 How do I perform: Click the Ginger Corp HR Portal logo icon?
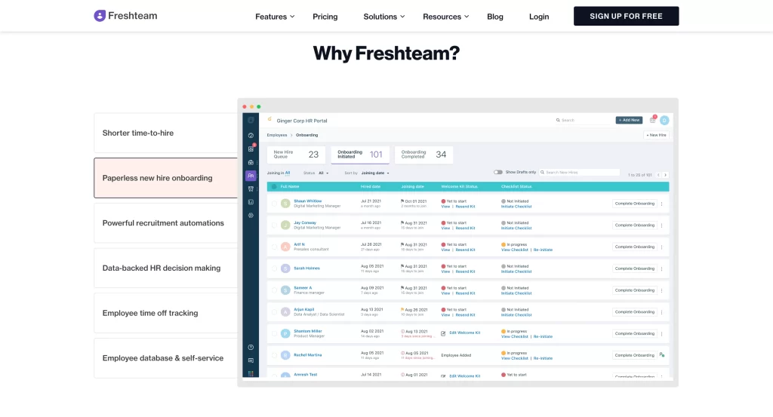point(269,119)
